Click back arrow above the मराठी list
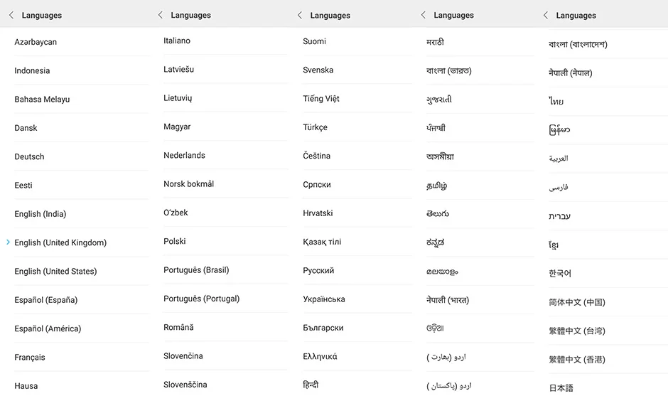Viewport: 668px width, 396px height. point(424,15)
